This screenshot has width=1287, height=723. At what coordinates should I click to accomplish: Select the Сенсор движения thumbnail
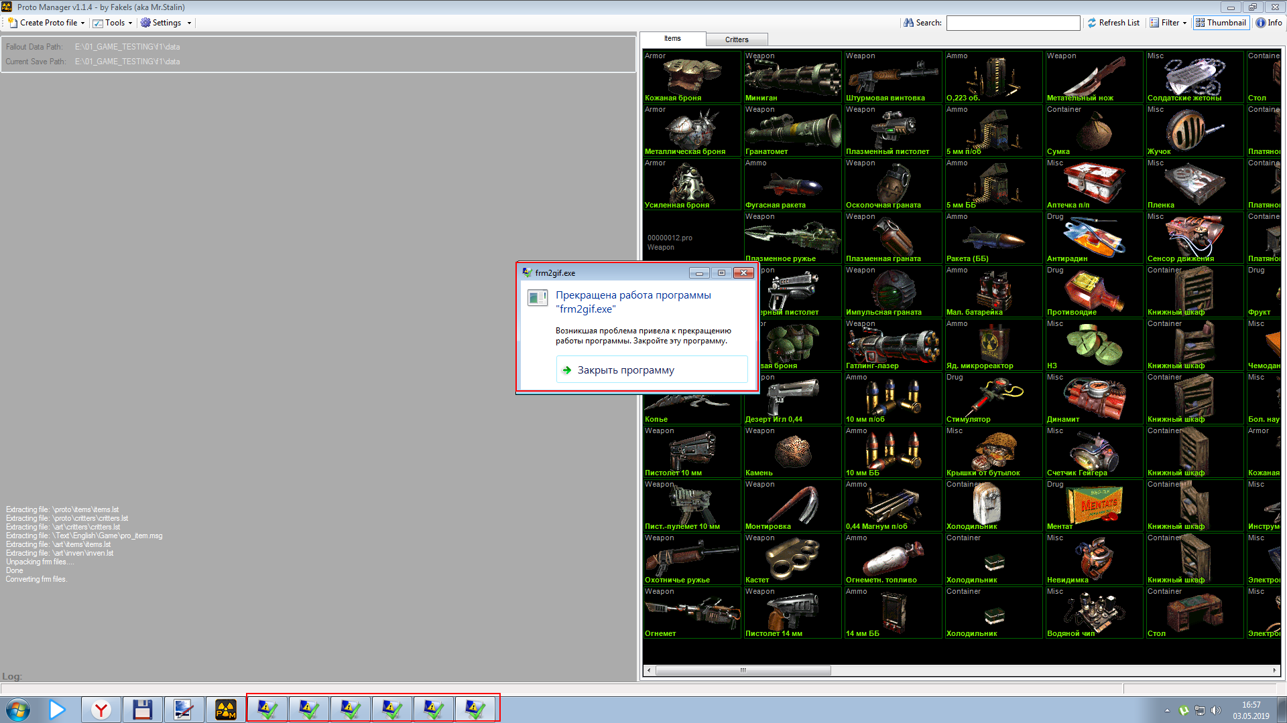tap(1194, 237)
